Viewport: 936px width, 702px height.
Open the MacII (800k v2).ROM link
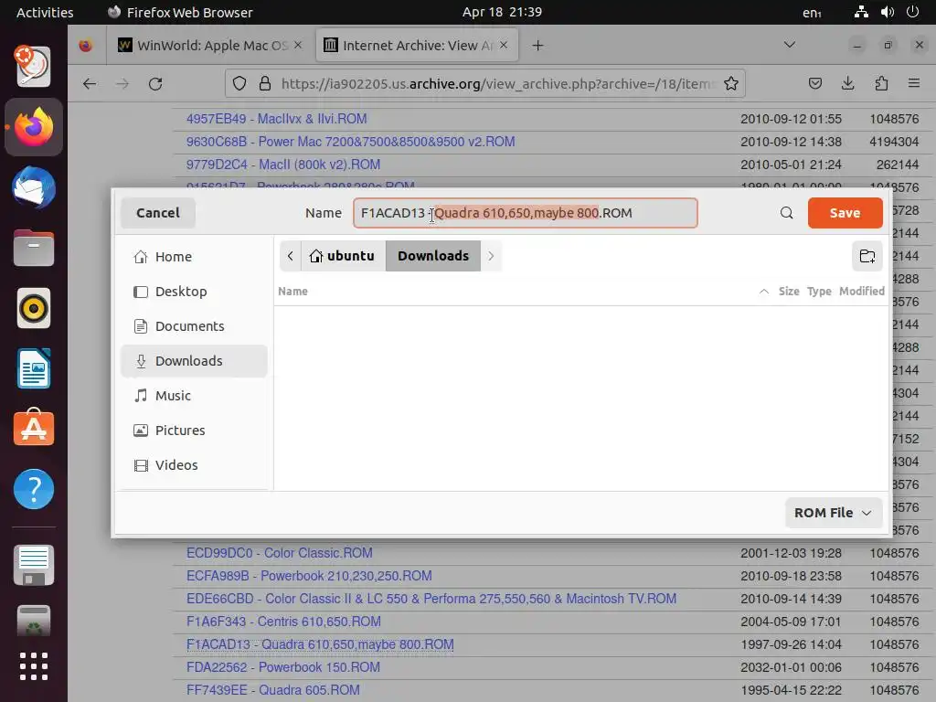(x=283, y=165)
